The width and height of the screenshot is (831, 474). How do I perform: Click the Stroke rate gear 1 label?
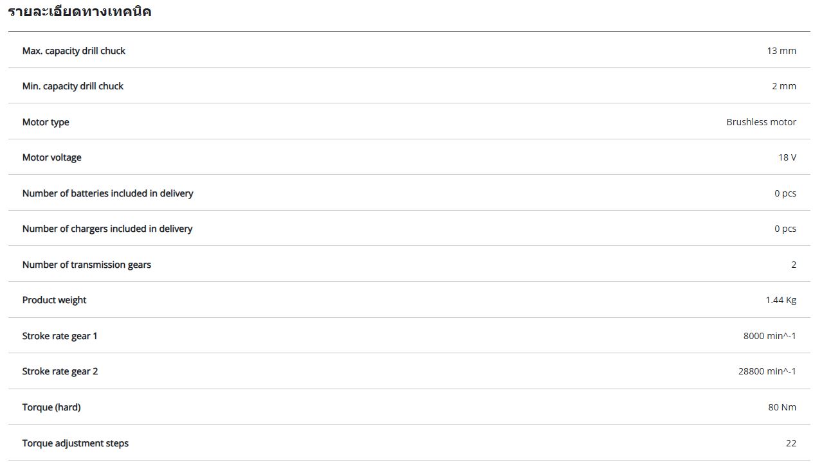(60, 336)
